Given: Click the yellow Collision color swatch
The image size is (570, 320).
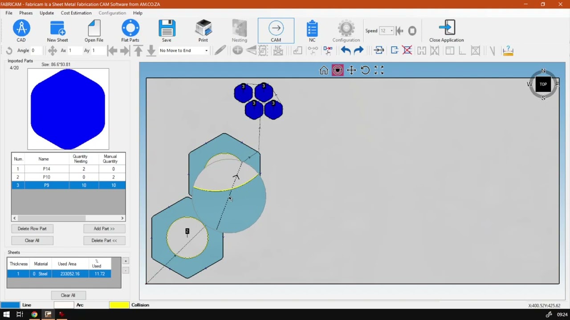Looking at the screenshot, I should [119, 305].
